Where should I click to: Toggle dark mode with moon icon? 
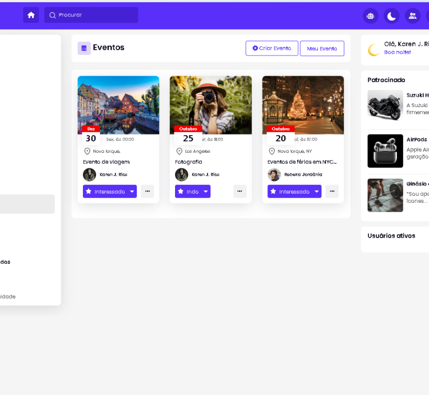[x=391, y=16]
